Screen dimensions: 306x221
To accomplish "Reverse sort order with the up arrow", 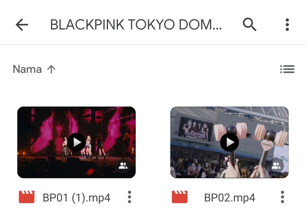I will pos(51,69).
